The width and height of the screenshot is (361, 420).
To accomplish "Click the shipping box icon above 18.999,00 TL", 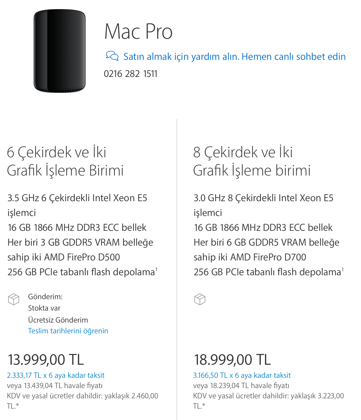I will [x=200, y=299].
